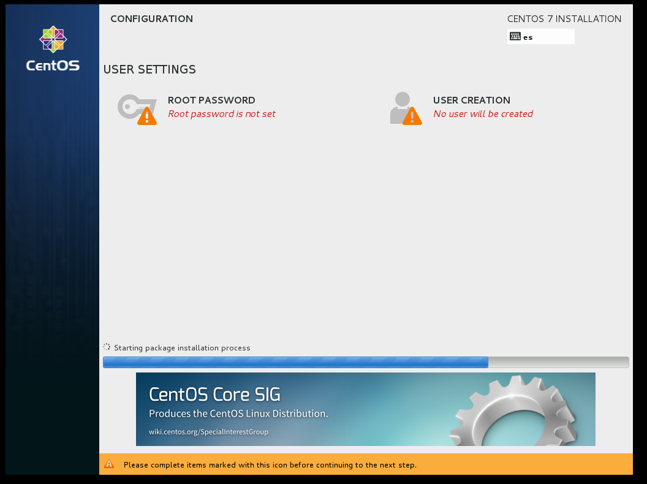647x484 pixels.
Task: Click 'Starting package installation process' status
Action: point(182,348)
